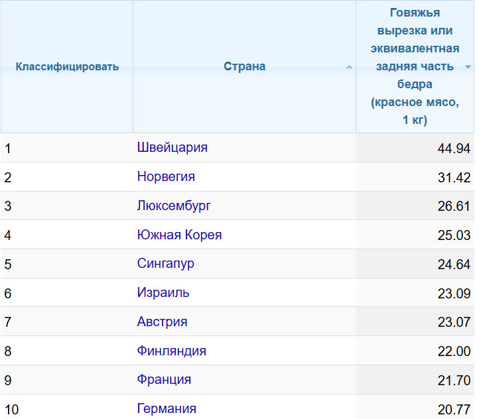Open the Норвегия country link
The width and height of the screenshot is (483, 419).
pyautogui.click(x=166, y=176)
